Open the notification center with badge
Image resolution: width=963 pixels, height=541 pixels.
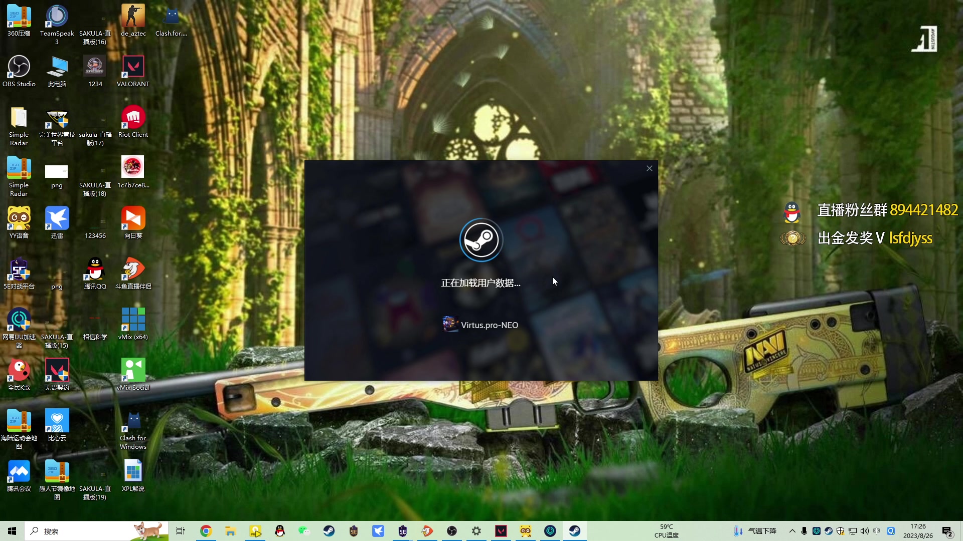947,531
